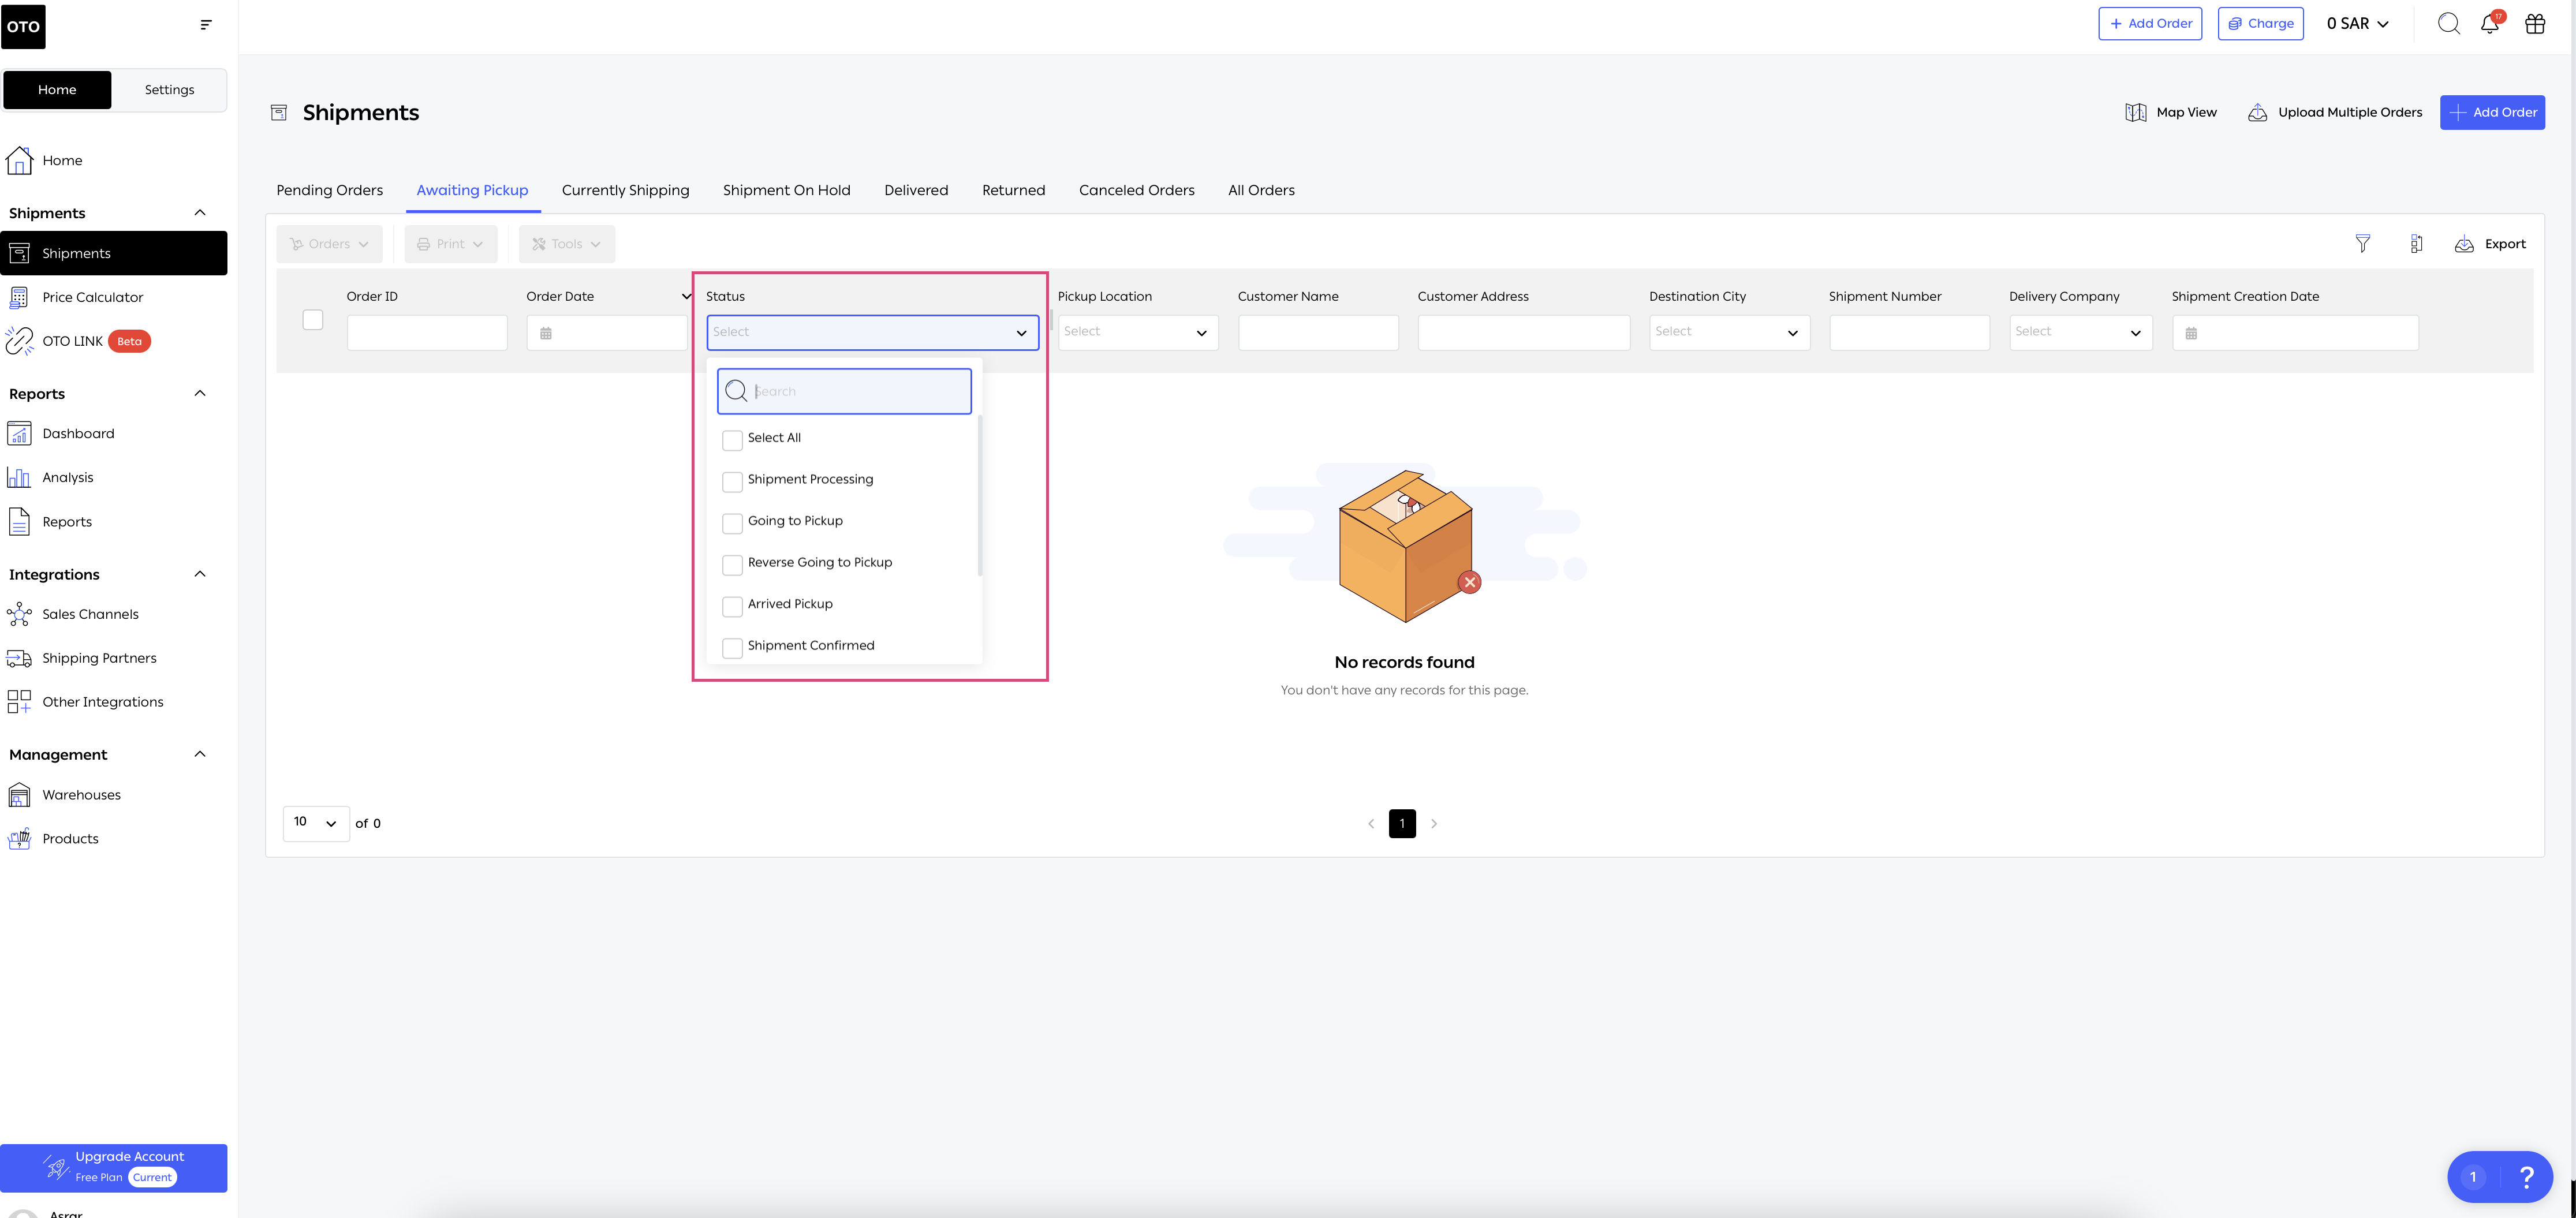
Task: Check the Select All status checkbox
Action: pyautogui.click(x=732, y=440)
